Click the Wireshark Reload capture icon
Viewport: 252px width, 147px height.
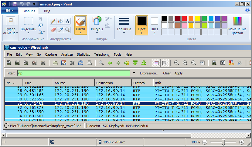pyautogui.click(x=81, y=63)
